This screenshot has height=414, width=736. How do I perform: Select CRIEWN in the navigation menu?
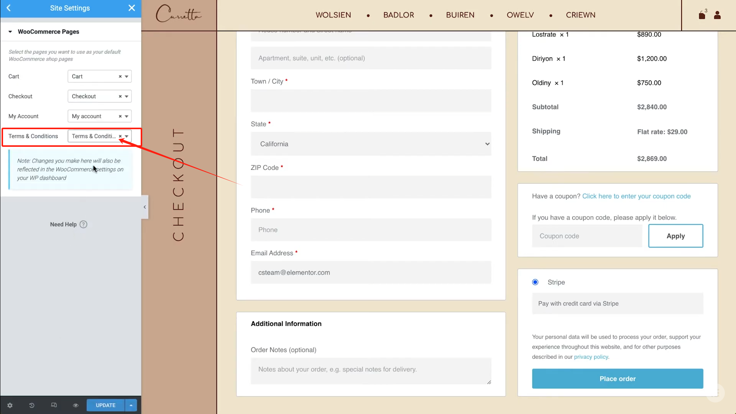pyautogui.click(x=580, y=15)
